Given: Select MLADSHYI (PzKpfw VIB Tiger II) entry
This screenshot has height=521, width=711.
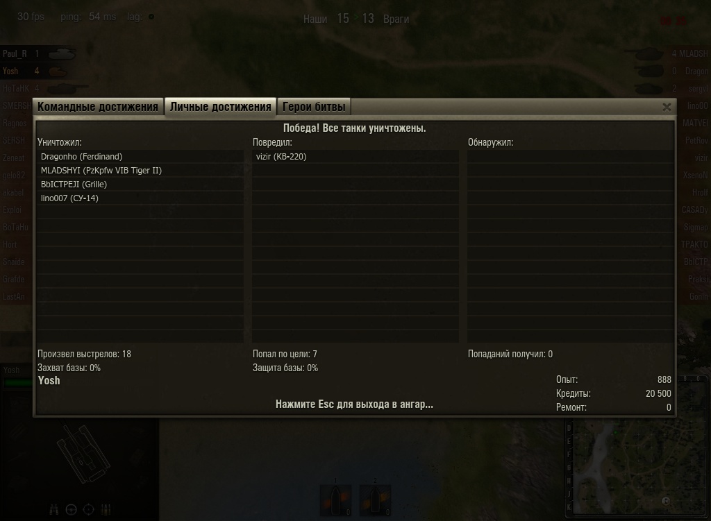Looking at the screenshot, I should coord(140,171).
